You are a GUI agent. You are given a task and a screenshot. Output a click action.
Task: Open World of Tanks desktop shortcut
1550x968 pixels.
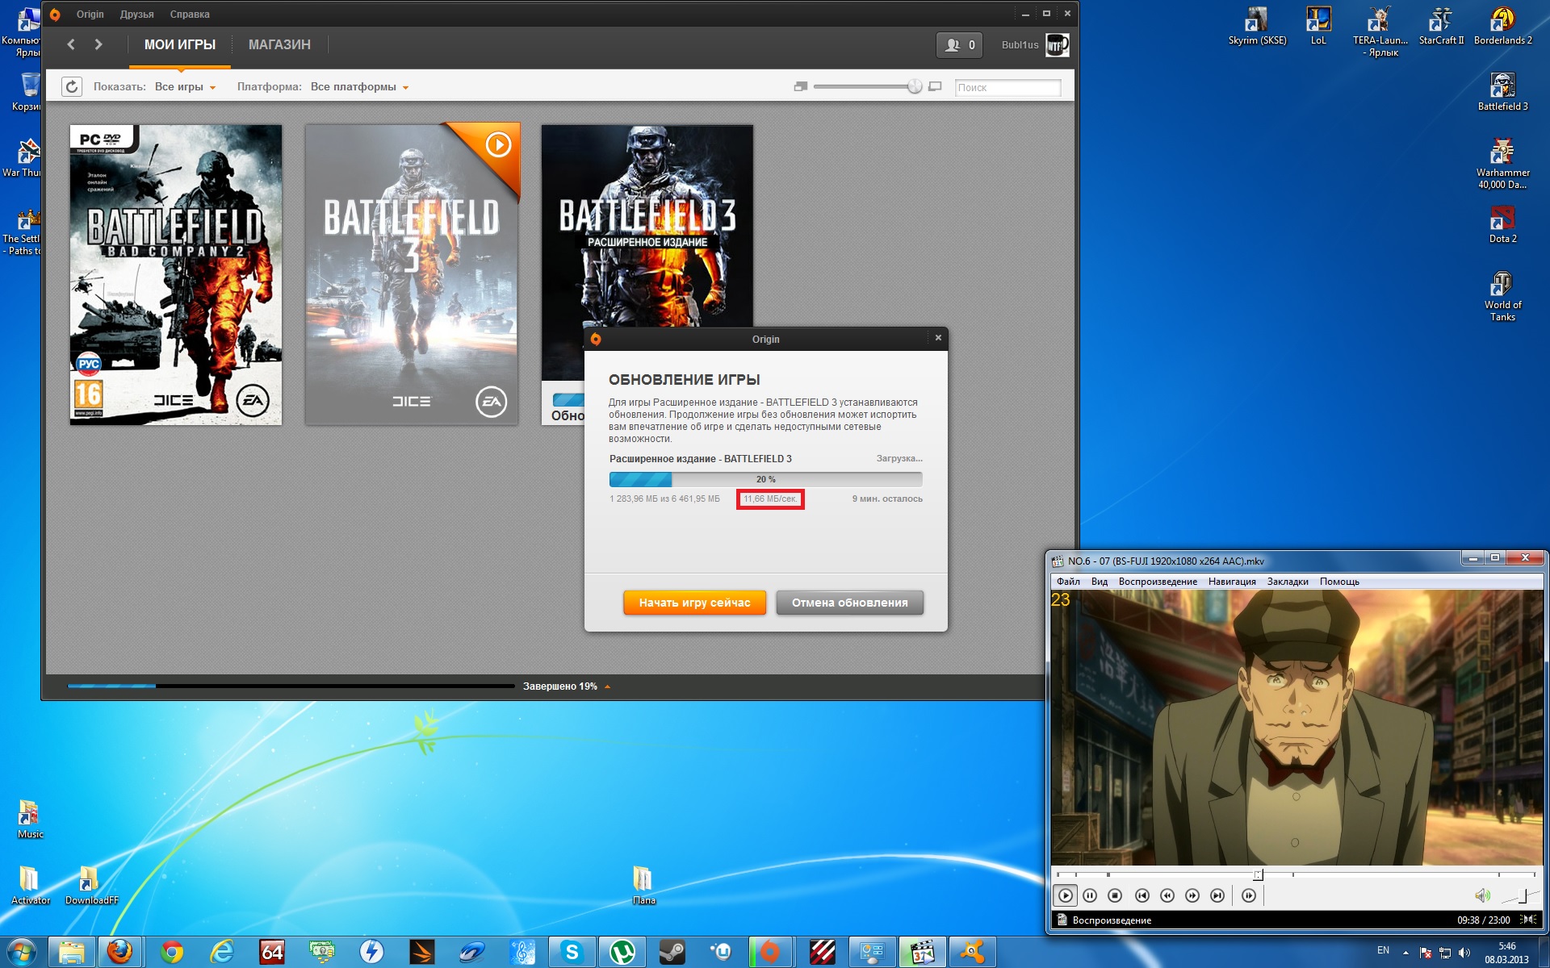point(1502,297)
